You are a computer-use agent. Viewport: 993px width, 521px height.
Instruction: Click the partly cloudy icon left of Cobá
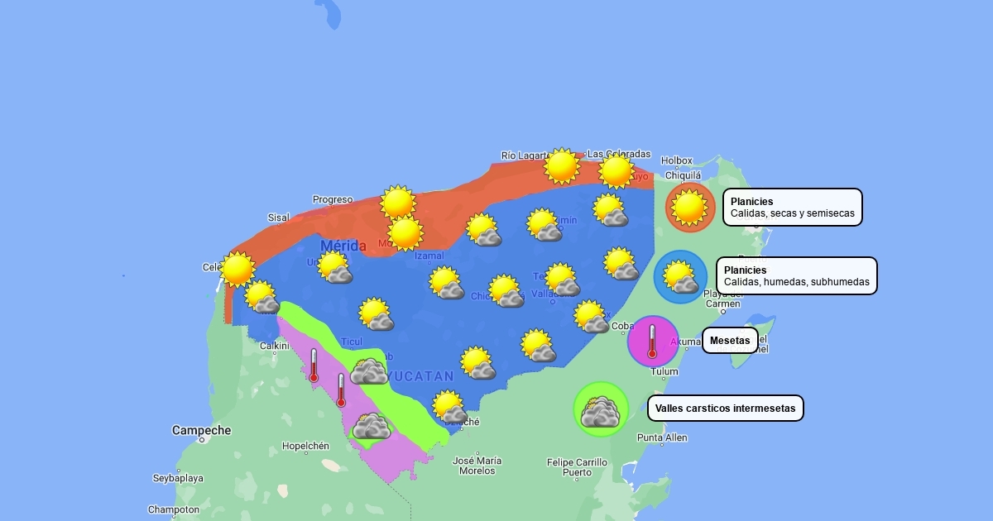(592, 317)
